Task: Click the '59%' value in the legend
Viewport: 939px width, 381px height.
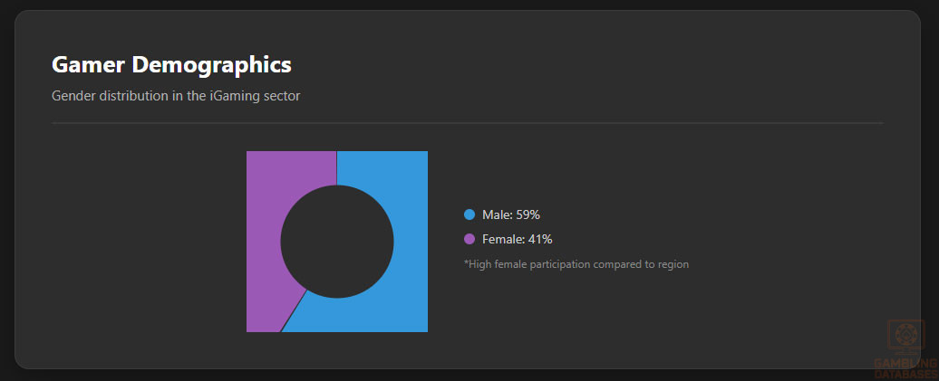Action: click(x=528, y=214)
